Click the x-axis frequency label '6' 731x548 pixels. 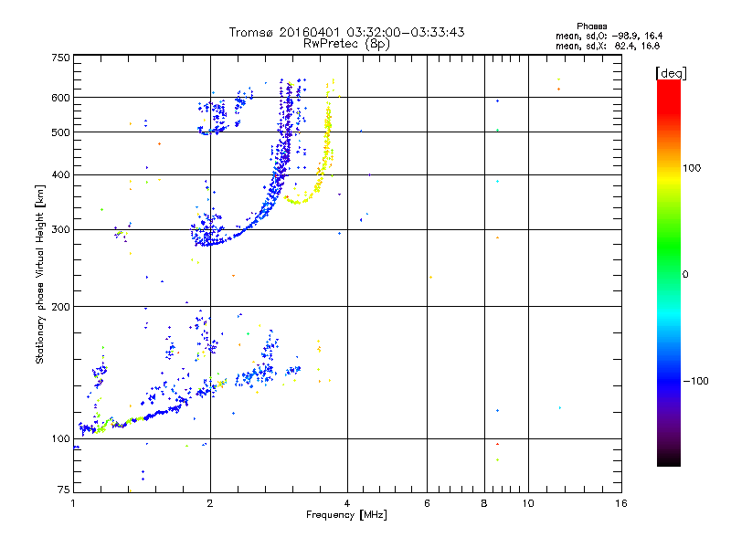(x=427, y=503)
